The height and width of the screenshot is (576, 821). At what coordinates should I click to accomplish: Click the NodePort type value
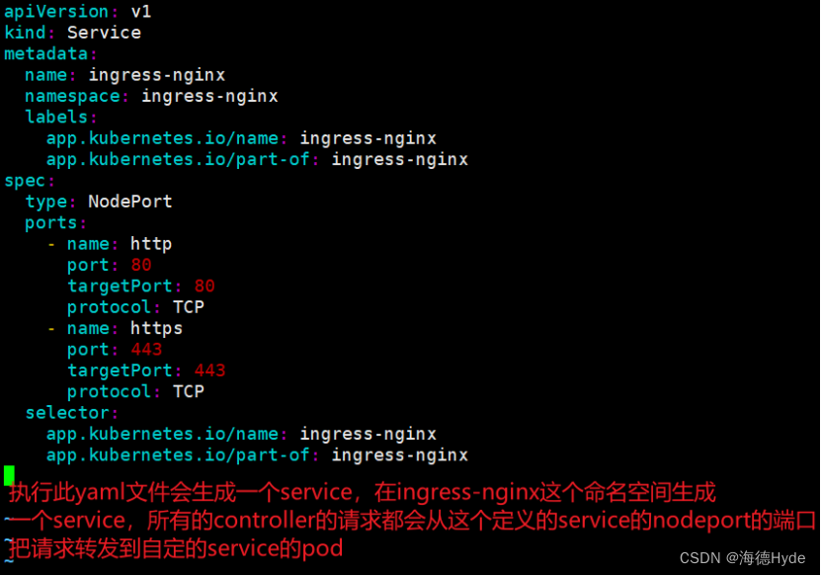click(x=130, y=202)
